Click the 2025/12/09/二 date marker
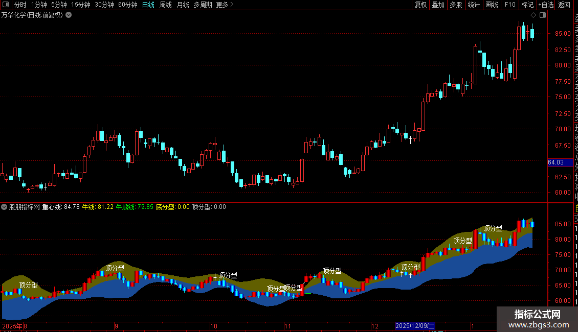Image resolution: width=578 pixels, height=332 pixels. click(415, 326)
